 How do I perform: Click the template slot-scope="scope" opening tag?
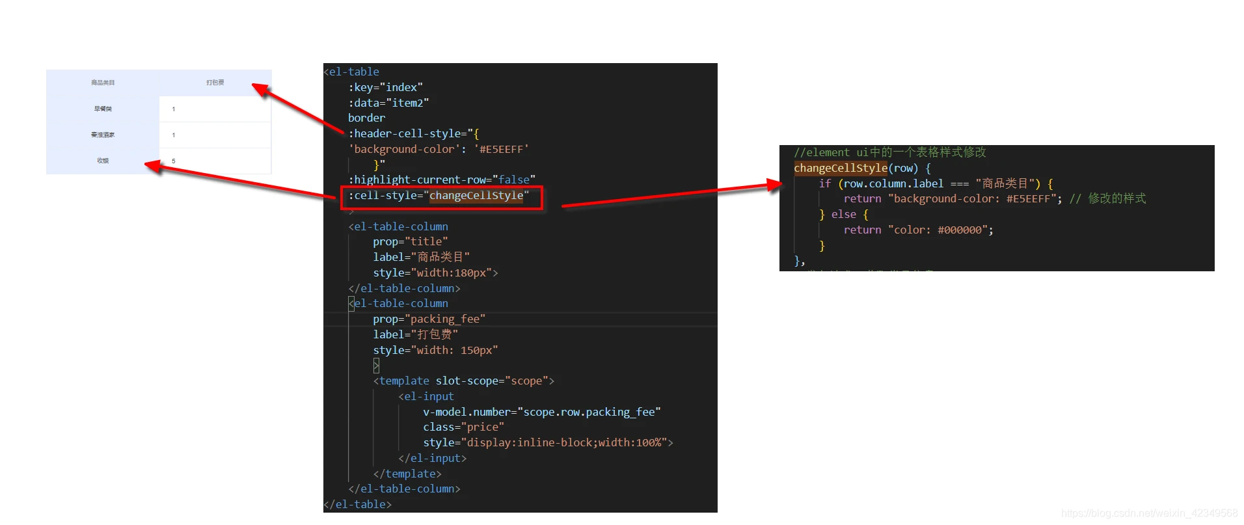pyautogui.click(x=463, y=381)
